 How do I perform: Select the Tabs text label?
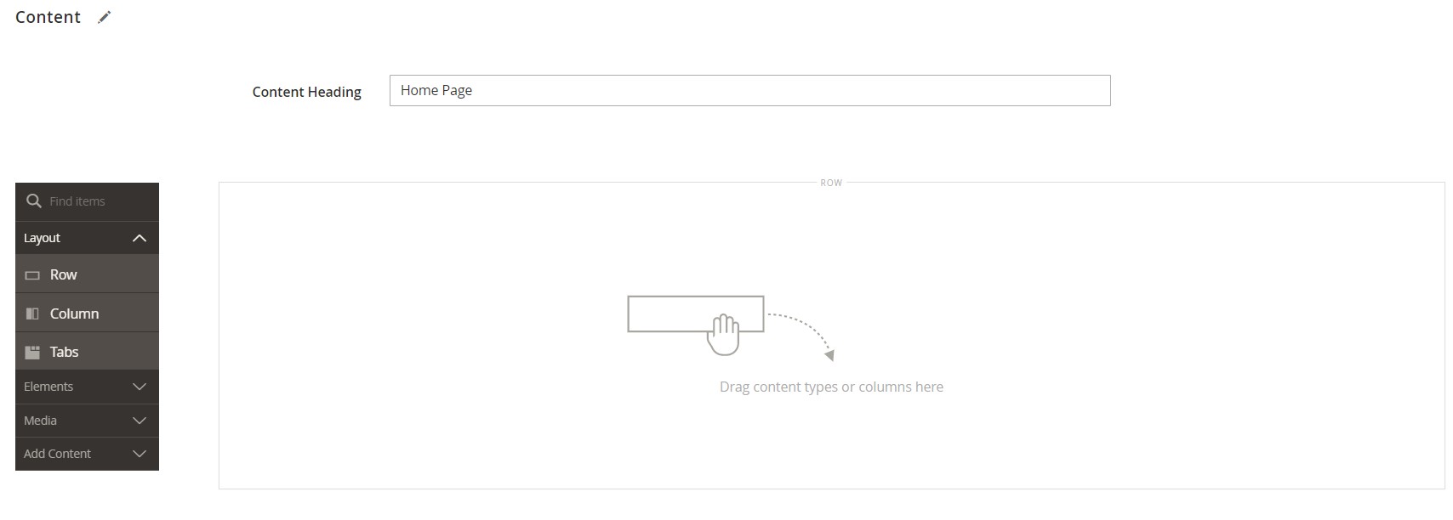tap(65, 353)
